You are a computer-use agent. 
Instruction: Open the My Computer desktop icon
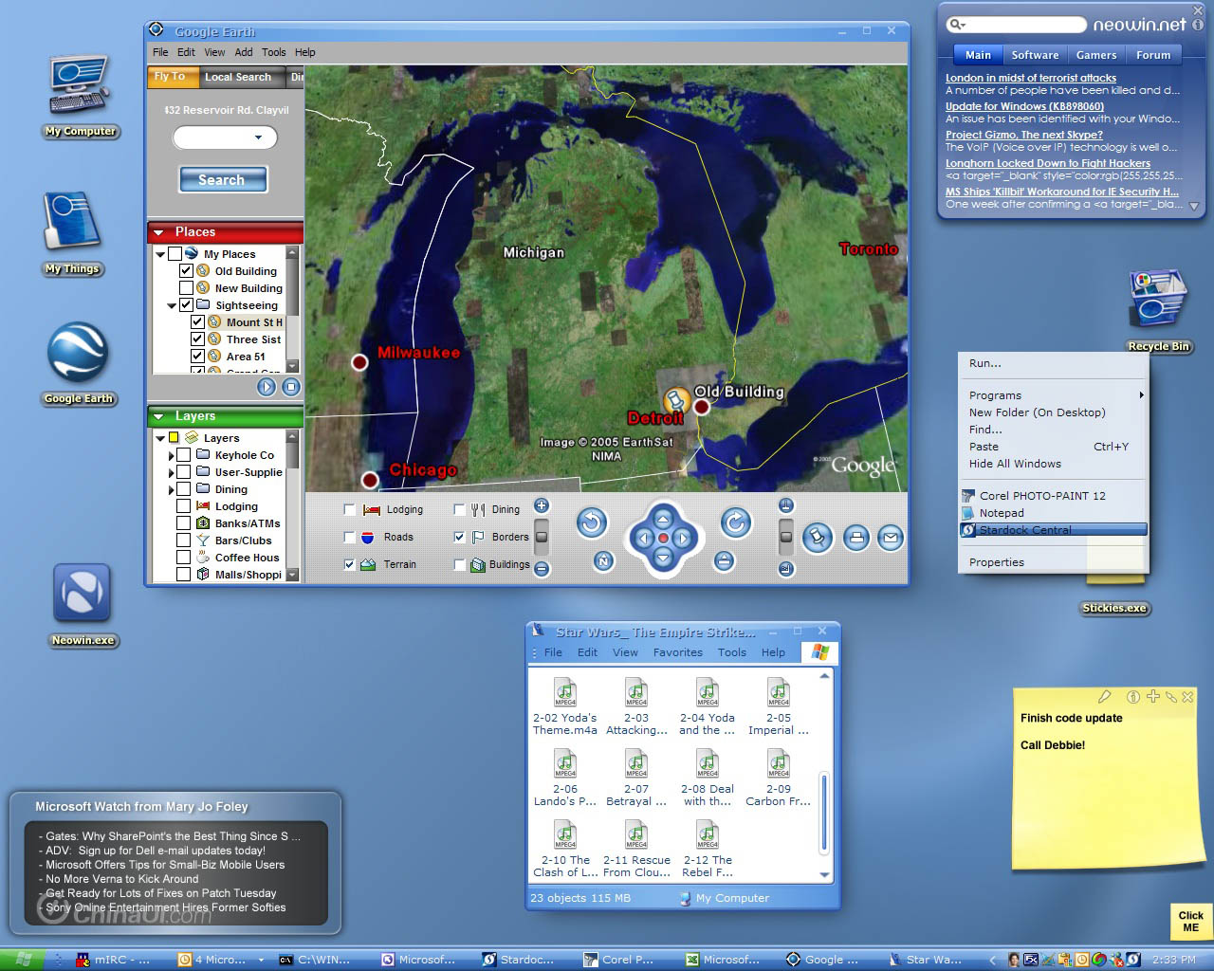(80, 97)
